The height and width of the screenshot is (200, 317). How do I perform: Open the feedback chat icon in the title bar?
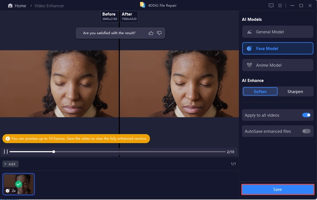click(x=271, y=5)
